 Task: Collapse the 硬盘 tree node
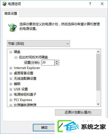coord(11,52)
